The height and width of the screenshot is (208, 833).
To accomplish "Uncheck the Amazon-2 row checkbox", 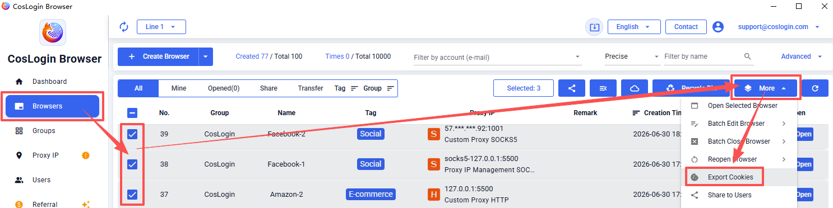I will tap(132, 195).
